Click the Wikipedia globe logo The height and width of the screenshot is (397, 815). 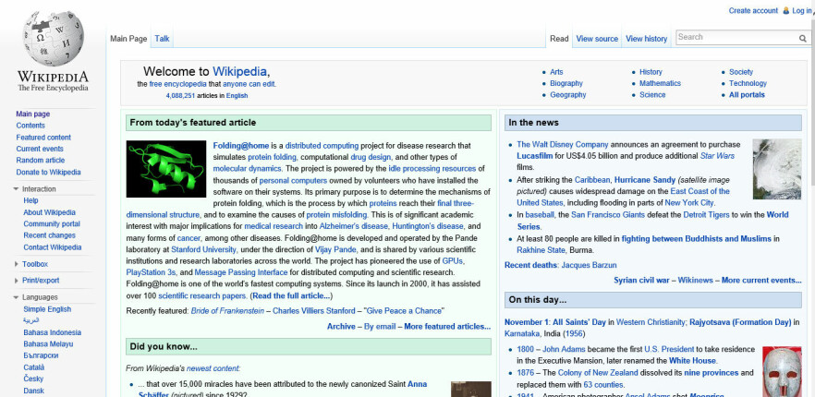[53, 39]
